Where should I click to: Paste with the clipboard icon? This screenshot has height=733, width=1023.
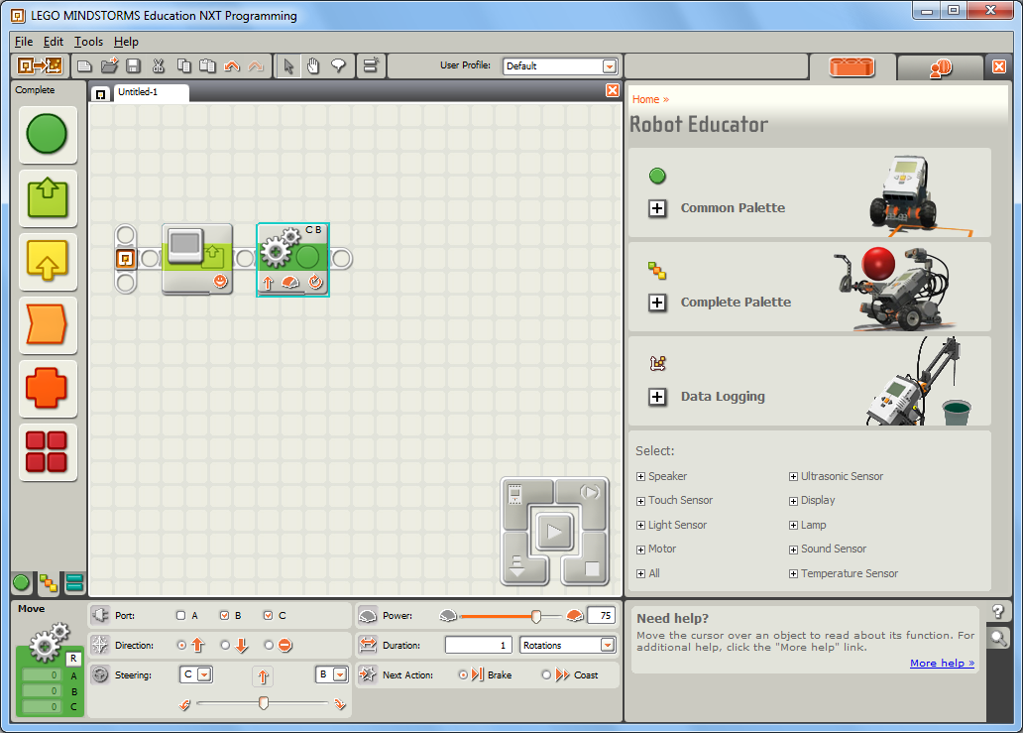pyautogui.click(x=207, y=65)
